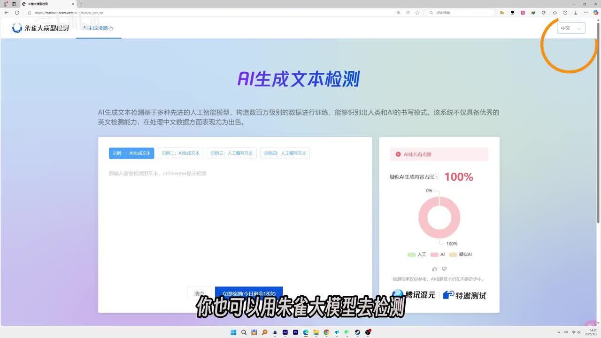Expand the system tray hidden icons chevron

point(558,332)
